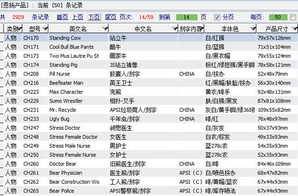Jump to 尾页 last page link
Image resolution: width=298 pixels, height=196 pixels.
click(x=111, y=17)
